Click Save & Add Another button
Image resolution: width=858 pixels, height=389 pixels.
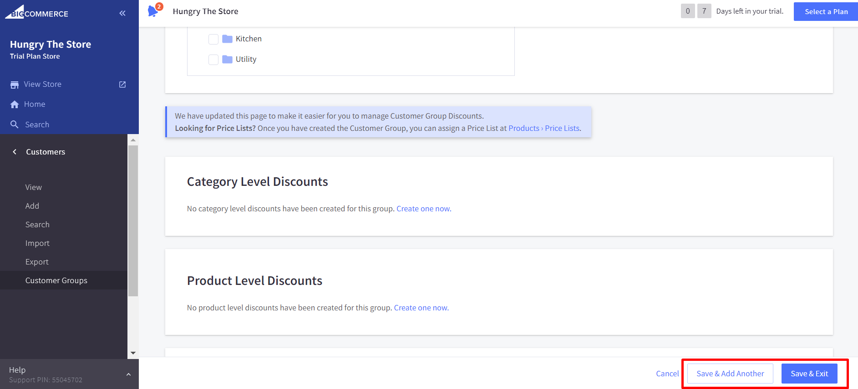click(x=730, y=374)
